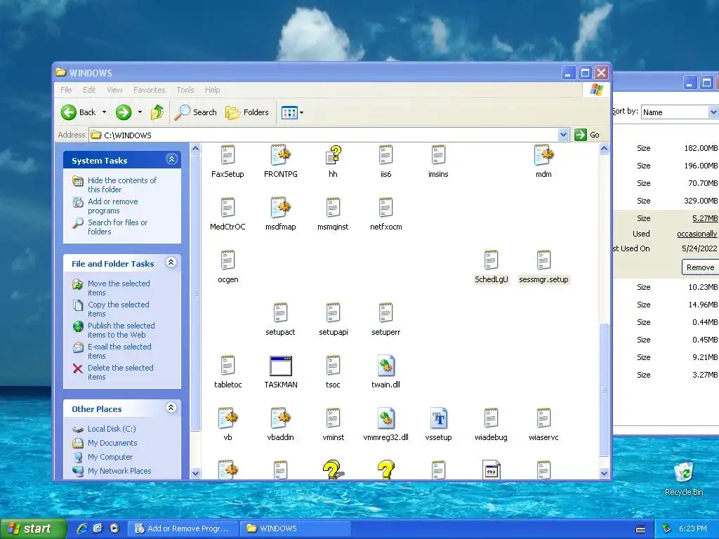Click the Go button
Screen dimensions: 719x539
(587, 135)
